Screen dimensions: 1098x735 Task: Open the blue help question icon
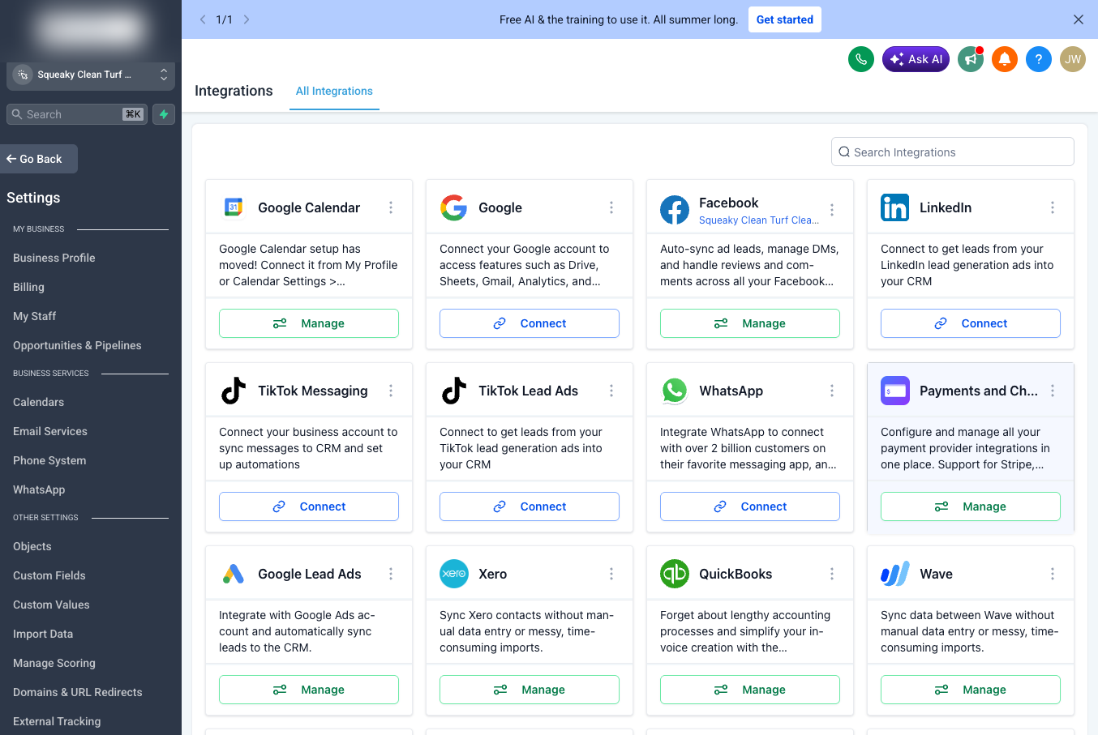[1039, 59]
